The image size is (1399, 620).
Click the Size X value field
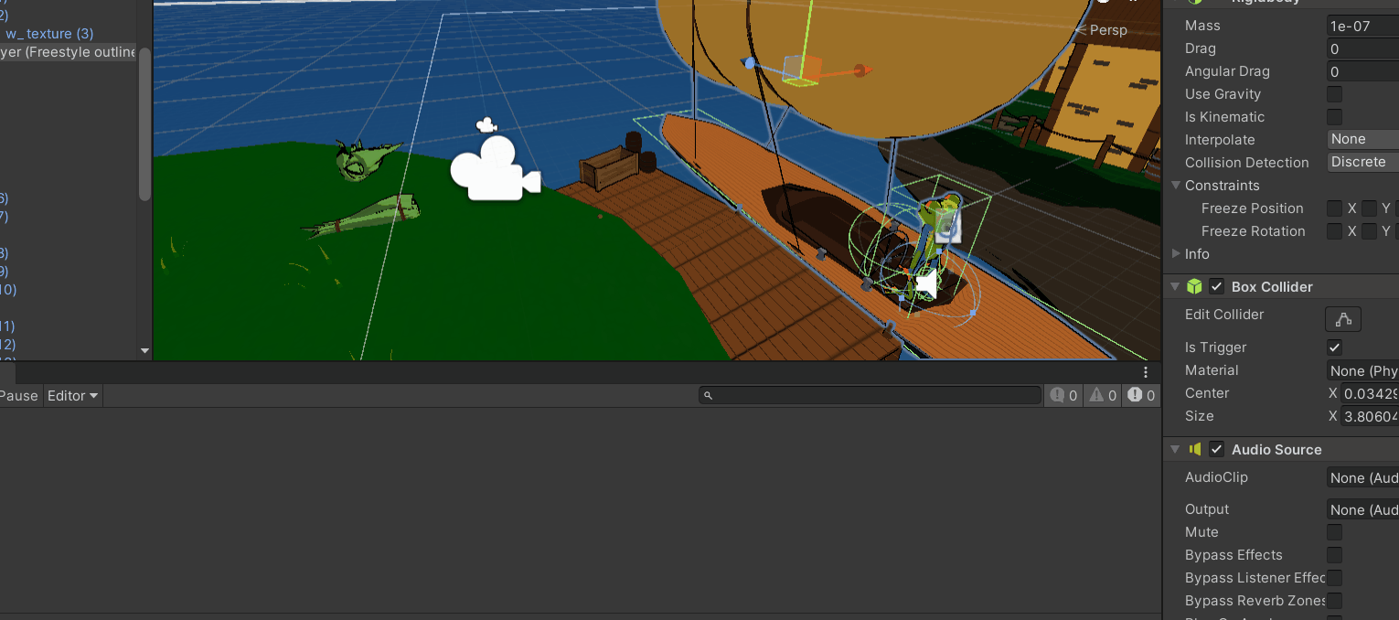(1370, 416)
